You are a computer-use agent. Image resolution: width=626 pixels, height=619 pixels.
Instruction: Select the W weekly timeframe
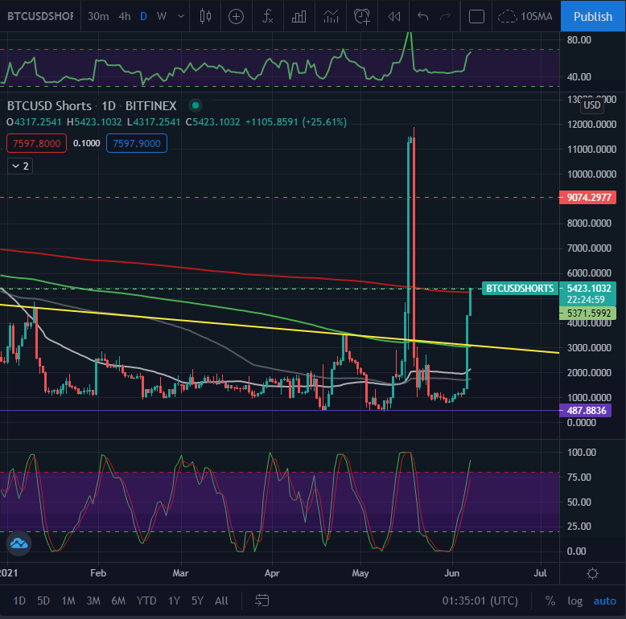point(161,16)
